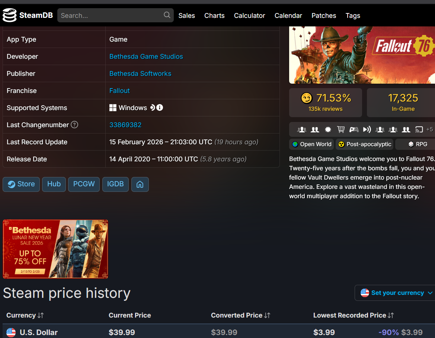Click the US flag in Set your currency

(365, 293)
